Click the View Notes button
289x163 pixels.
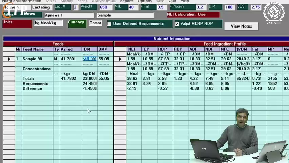point(241,26)
